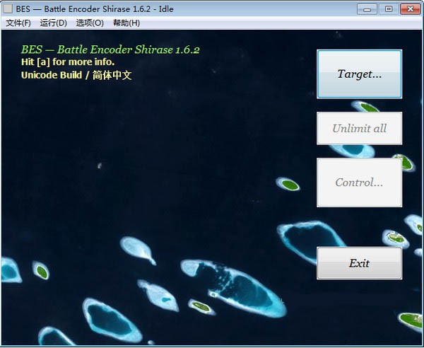Click the green BES version heading text
Viewport: 424px width, 348px height.
point(110,50)
